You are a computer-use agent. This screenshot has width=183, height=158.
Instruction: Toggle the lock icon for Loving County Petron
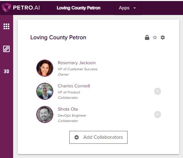click(x=147, y=37)
